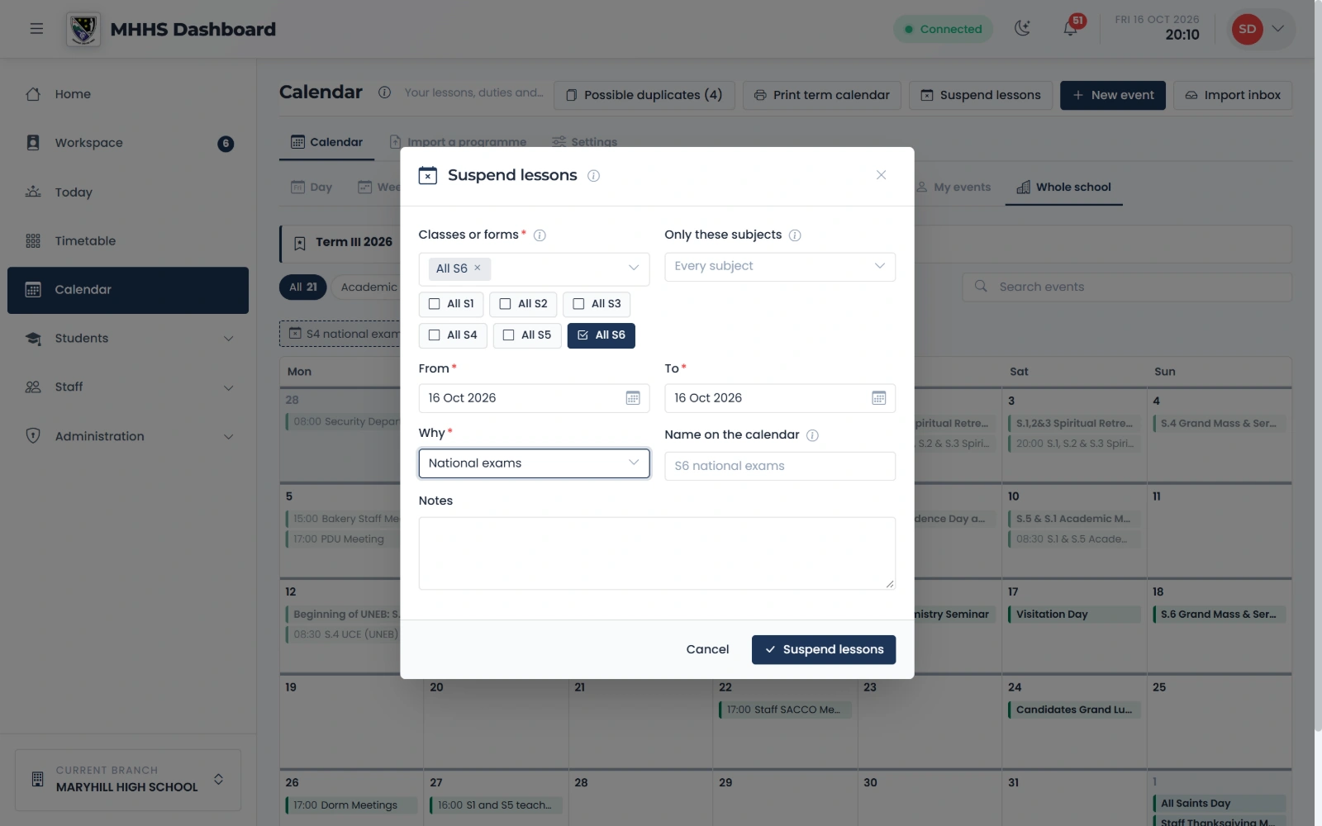This screenshot has width=1322, height=826.
Task: Cancel the suspend lessons dialog
Action: point(707,650)
